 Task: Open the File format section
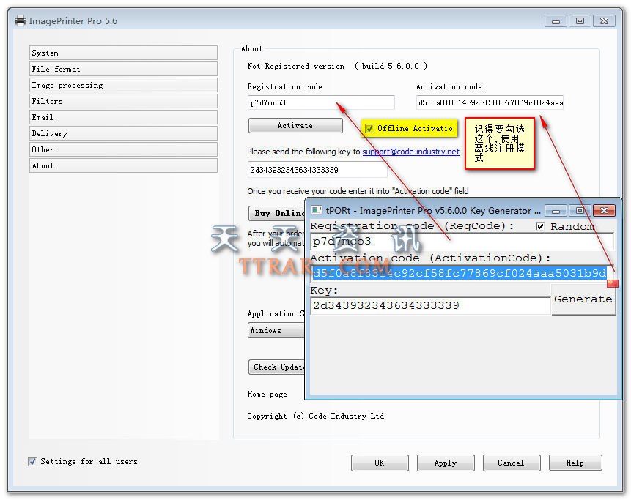tap(123, 69)
